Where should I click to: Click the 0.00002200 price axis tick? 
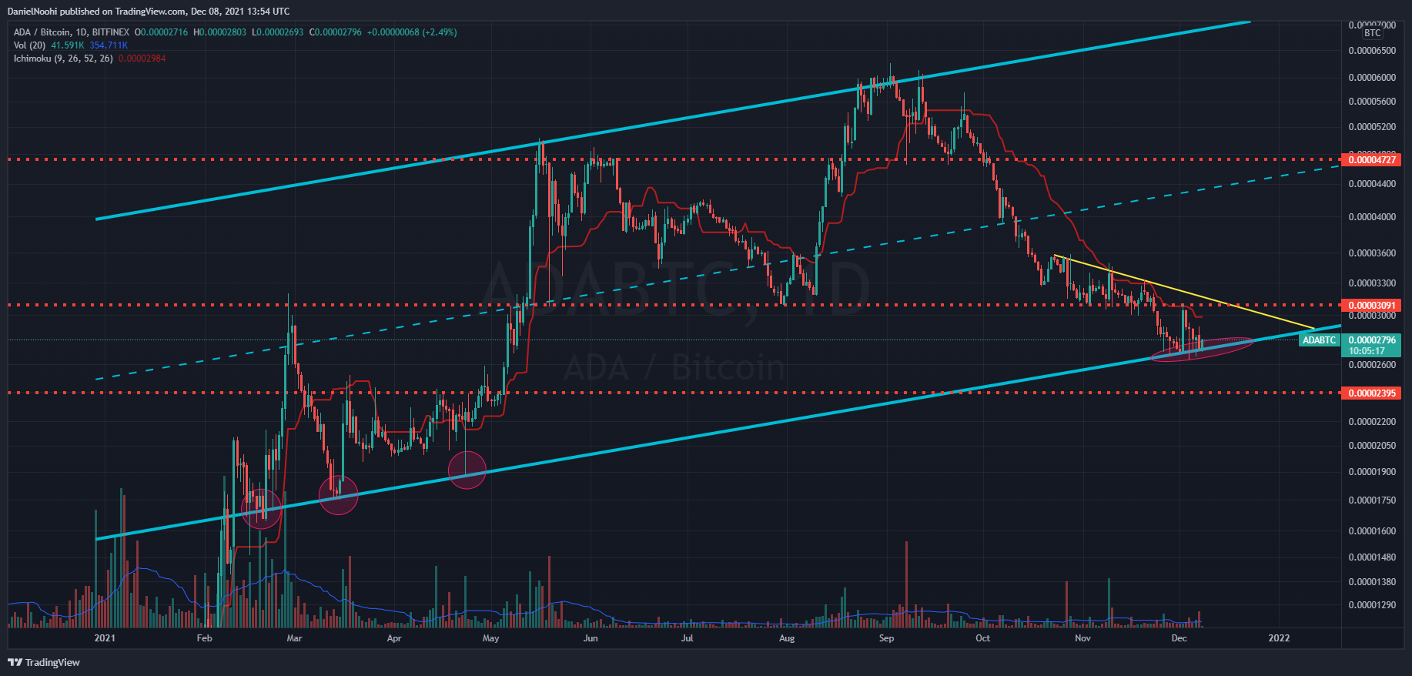point(1372,422)
